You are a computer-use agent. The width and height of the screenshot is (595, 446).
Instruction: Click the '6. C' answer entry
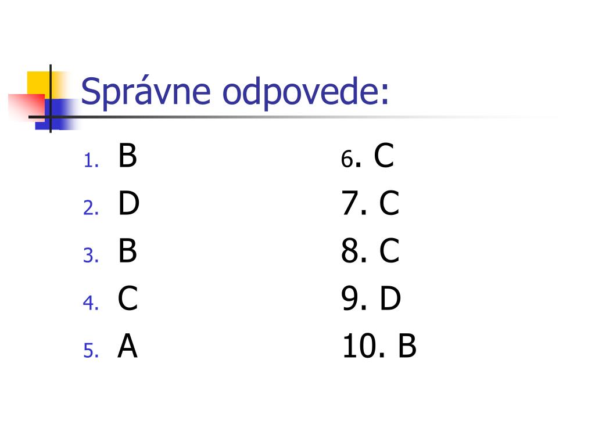(367, 156)
